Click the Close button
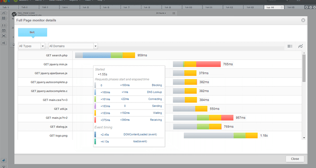Viewport: 316px width, 168px height. coord(295,159)
